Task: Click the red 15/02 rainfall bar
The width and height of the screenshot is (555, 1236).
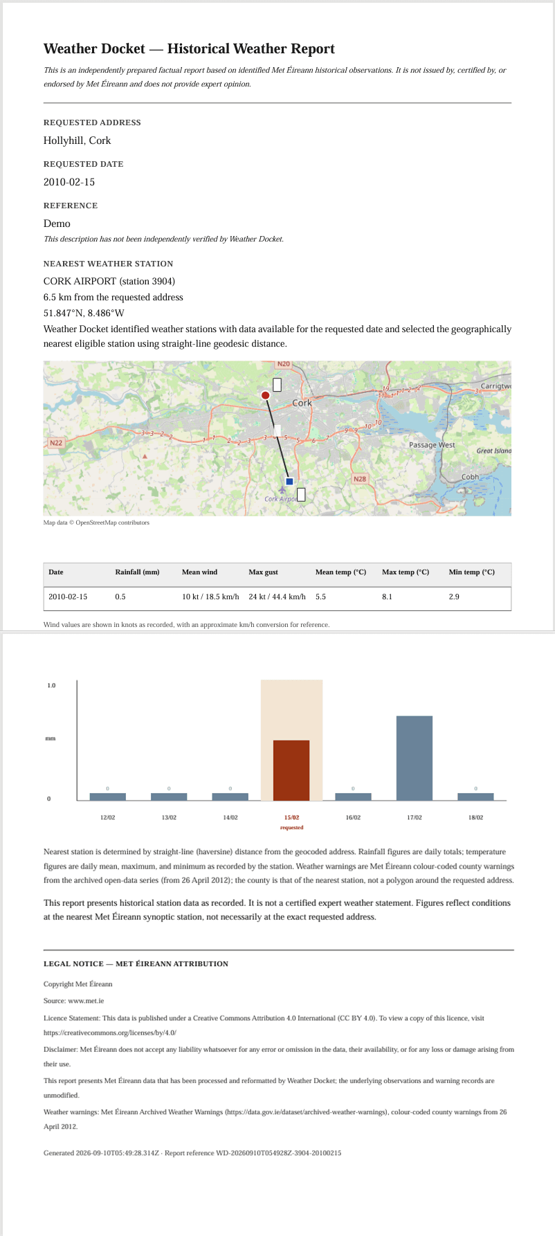Action: click(291, 770)
